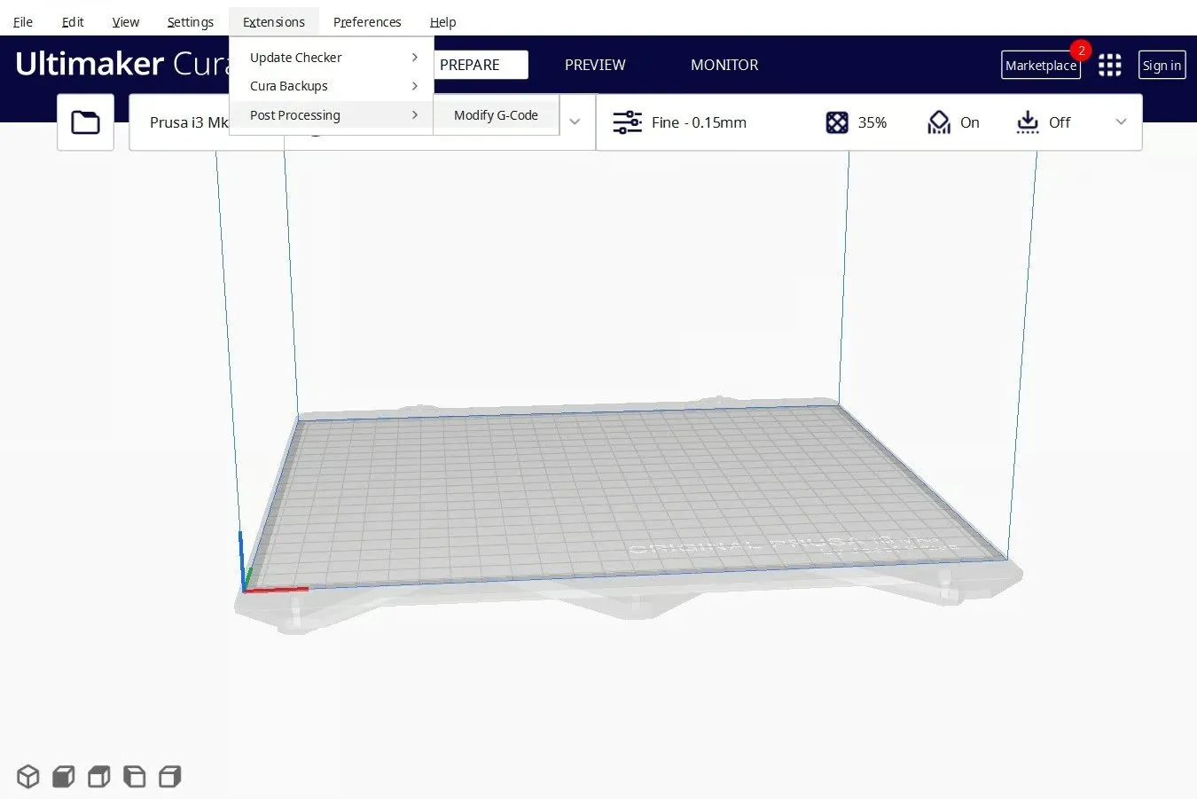This screenshot has height=799, width=1197.
Task: Click the support On label
Action: tap(970, 122)
